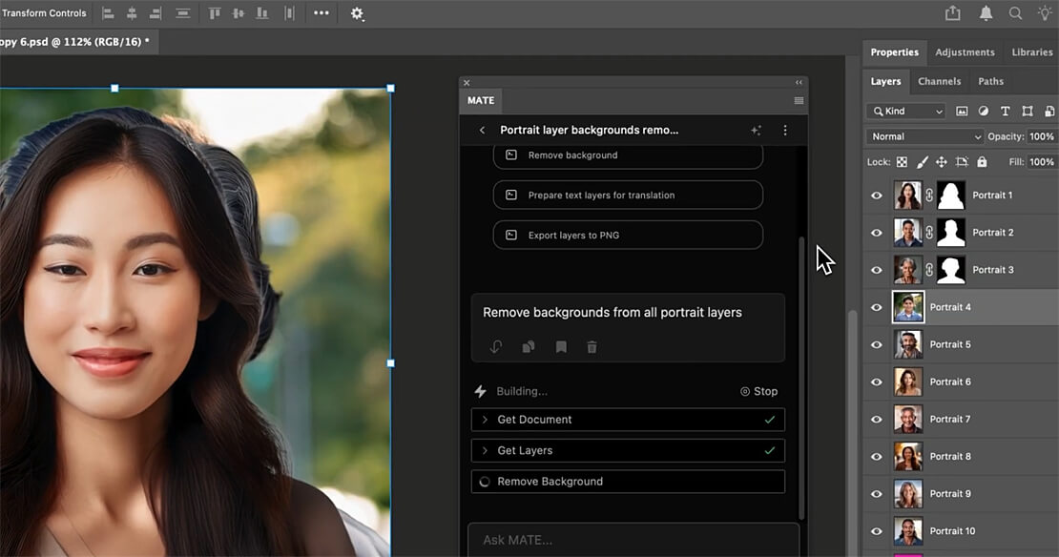This screenshot has height=557, width=1059.
Task: Stop the building process
Action: (759, 391)
